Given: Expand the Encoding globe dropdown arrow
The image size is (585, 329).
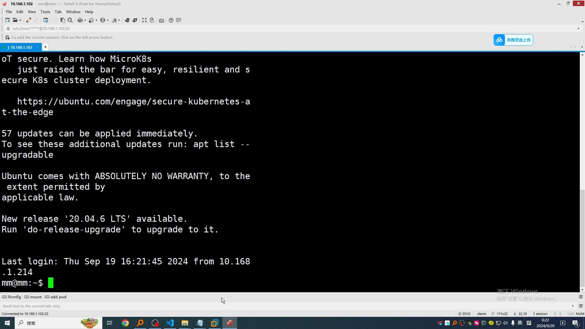Looking at the screenshot, I should (x=108, y=20).
